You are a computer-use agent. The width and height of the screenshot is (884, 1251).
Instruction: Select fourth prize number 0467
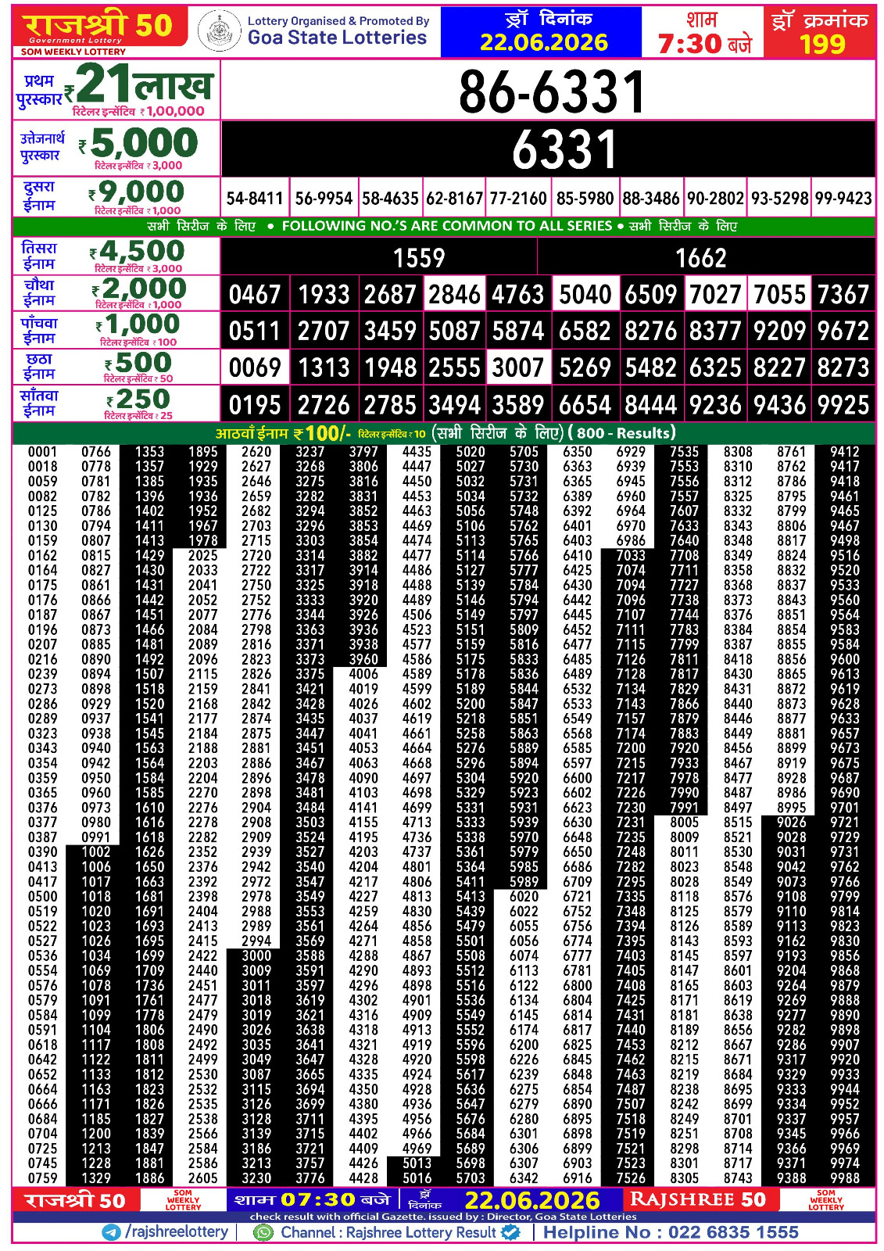pos(255,295)
